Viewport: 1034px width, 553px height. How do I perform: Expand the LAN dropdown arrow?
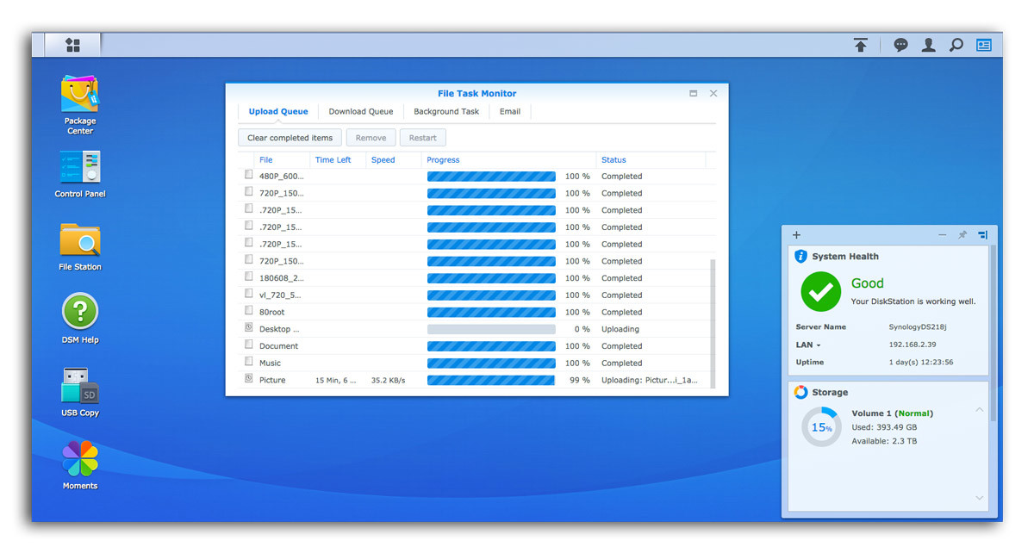[x=819, y=345]
